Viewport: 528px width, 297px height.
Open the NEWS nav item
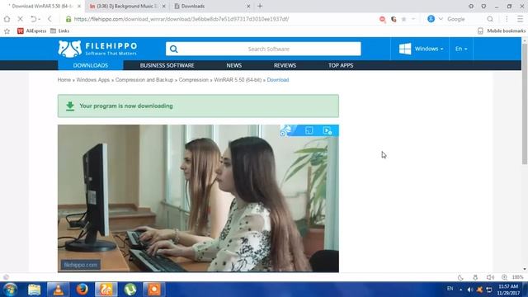[234, 65]
